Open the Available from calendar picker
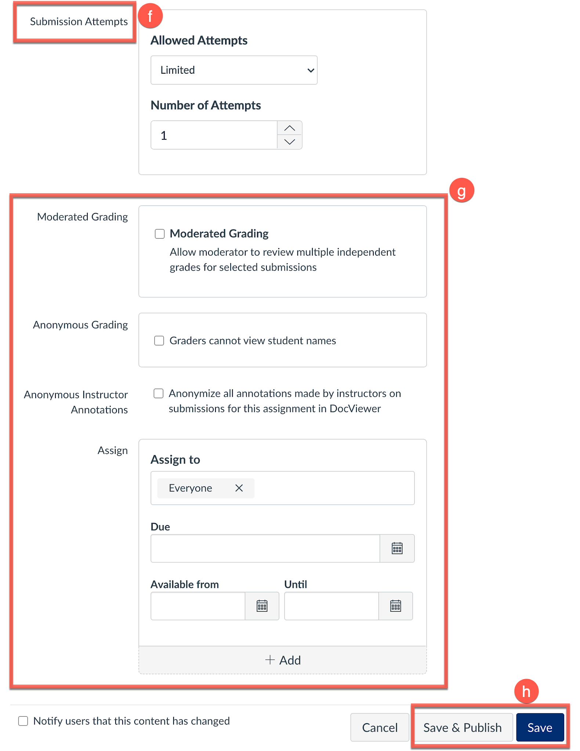580x751 pixels. [x=262, y=606]
